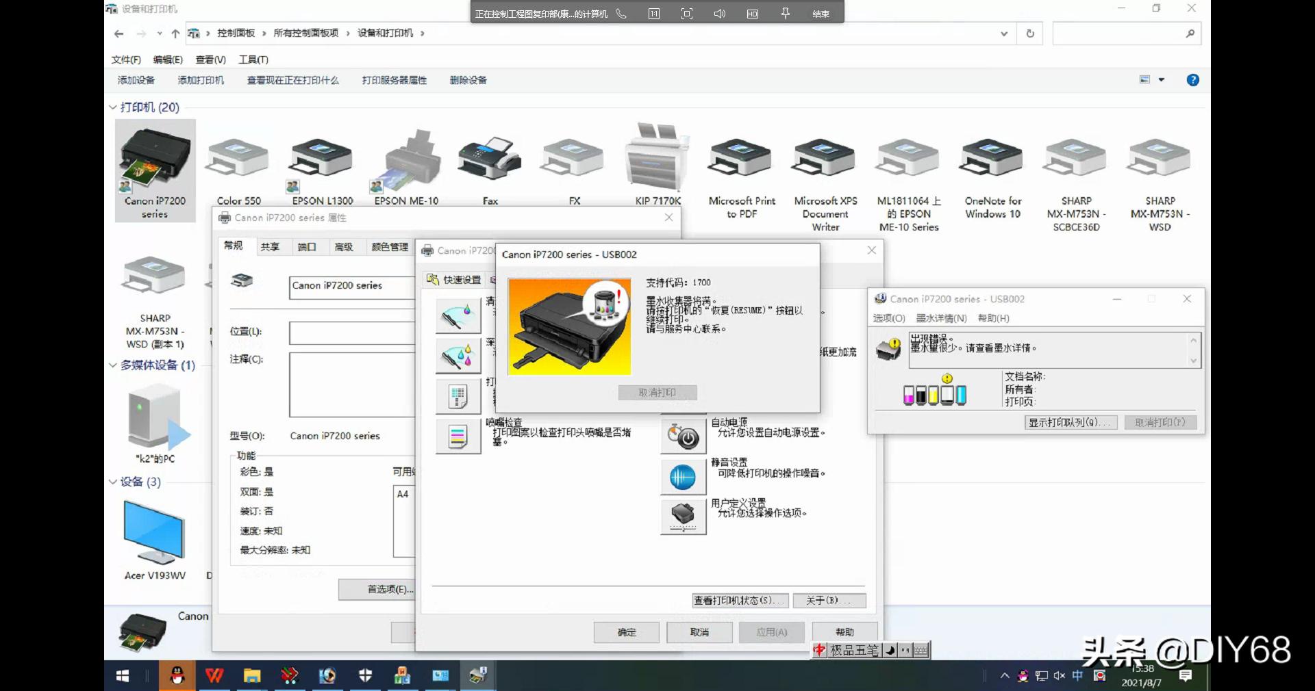The image size is (1315, 691).
Task: Collapse the 设备 (3) section
Action: click(112, 482)
